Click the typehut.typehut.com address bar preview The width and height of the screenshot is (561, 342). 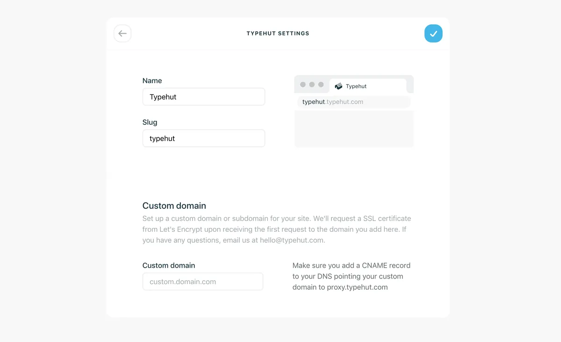(353, 102)
